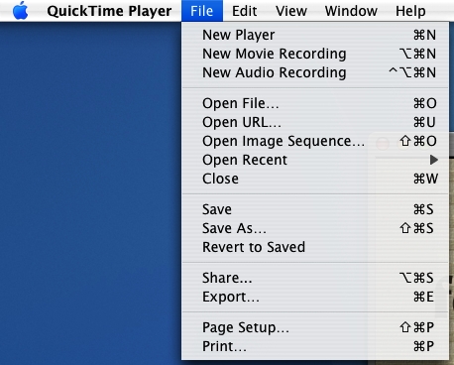Pick Open Image Sequence… item
This screenshot has width=454, height=365.
315,141
